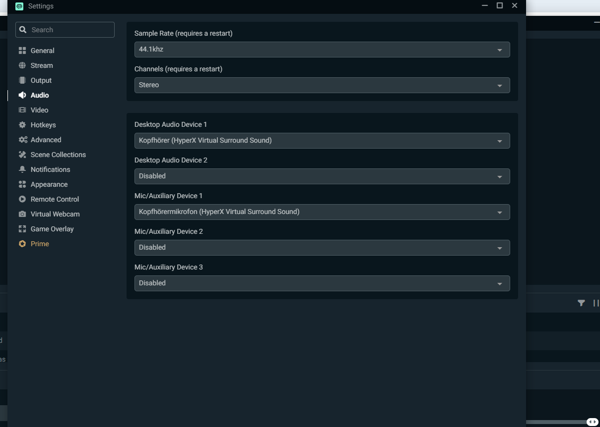Go to Advanced settings section

click(x=46, y=140)
